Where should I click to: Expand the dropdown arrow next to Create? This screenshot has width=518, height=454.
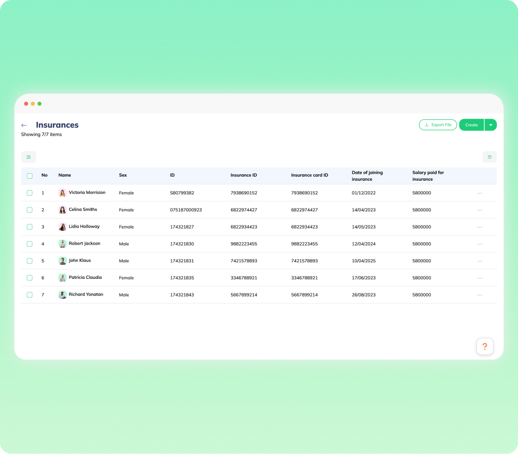491,125
